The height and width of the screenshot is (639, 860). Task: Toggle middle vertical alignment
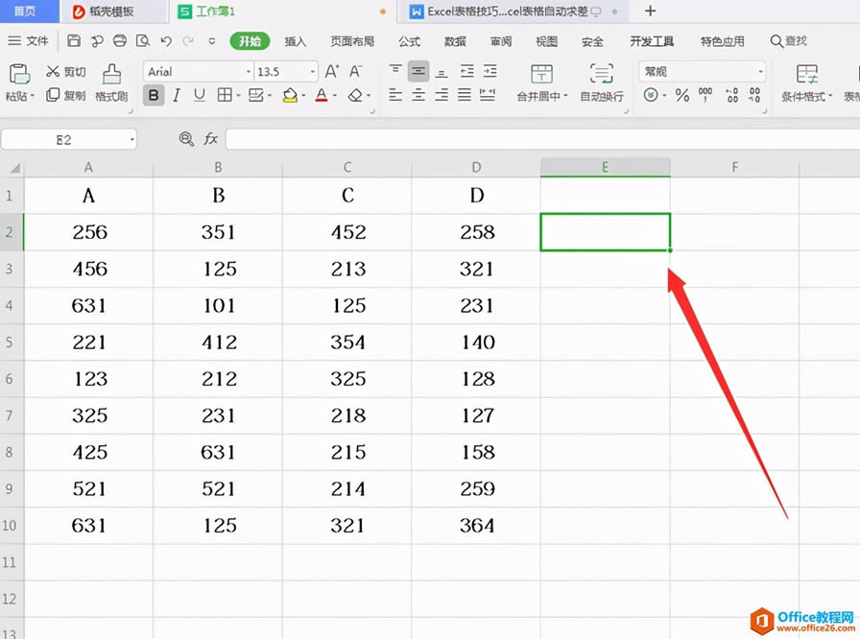[418, 71]
